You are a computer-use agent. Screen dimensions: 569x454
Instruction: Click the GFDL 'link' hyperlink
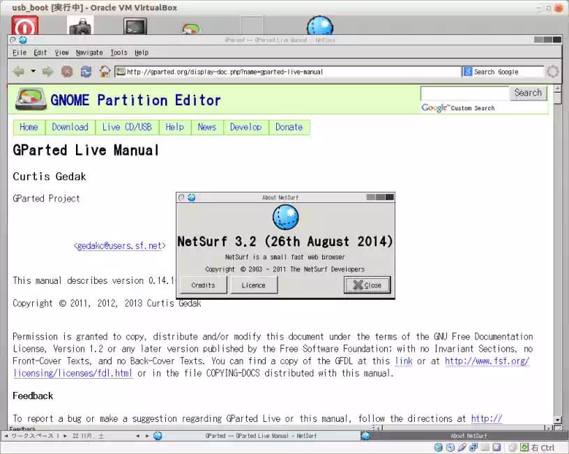point(404,361)
